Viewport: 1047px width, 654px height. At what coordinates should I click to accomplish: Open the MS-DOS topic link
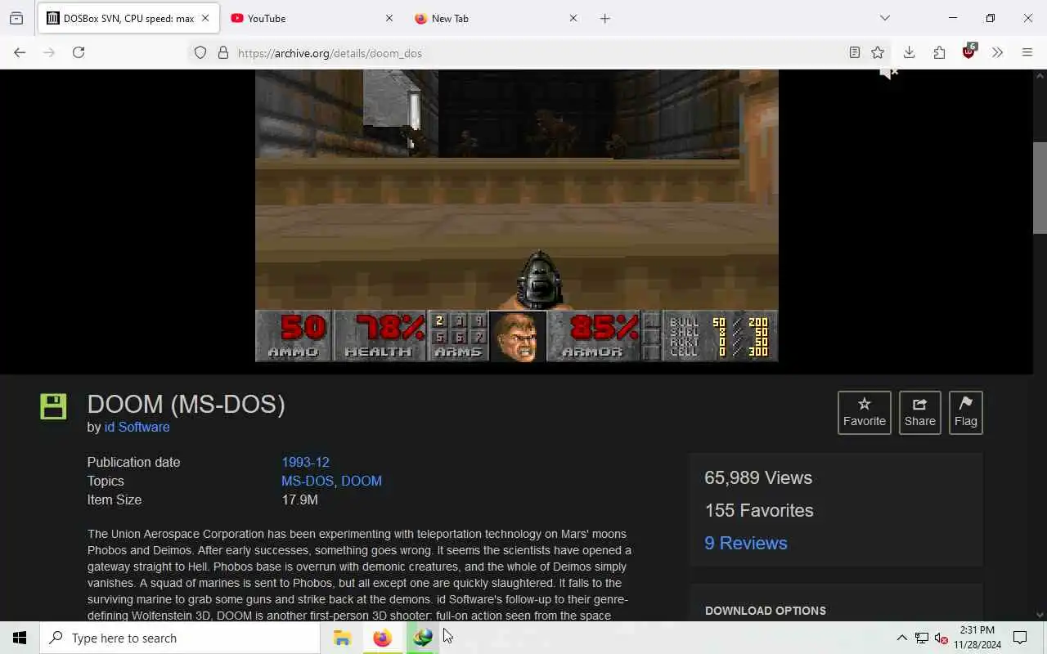pyautogui.click(x=308, y=481)
